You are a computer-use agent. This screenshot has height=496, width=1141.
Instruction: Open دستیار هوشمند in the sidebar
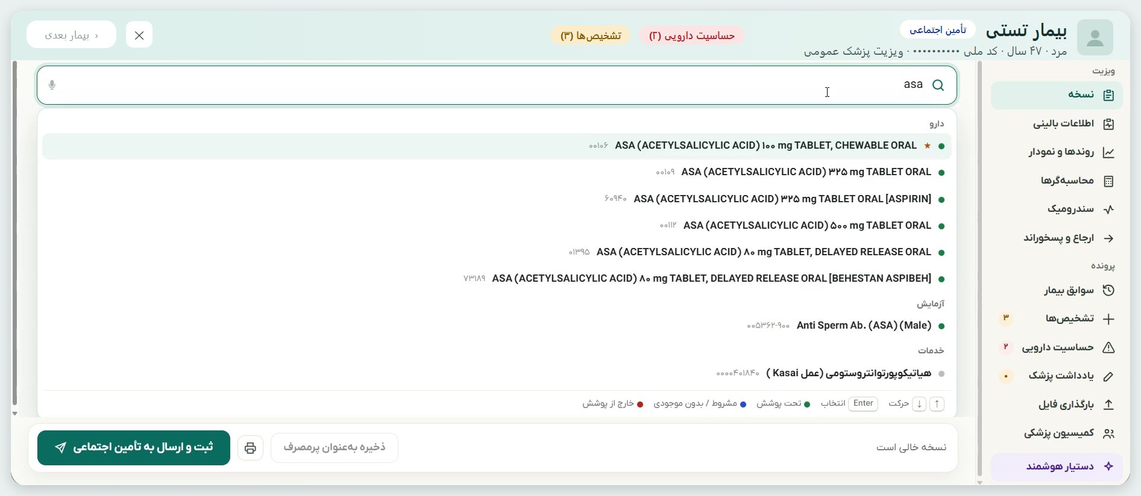click(x=1057, y=467)
